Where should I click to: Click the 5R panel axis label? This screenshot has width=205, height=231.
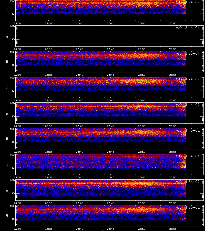tap(7, 113)
